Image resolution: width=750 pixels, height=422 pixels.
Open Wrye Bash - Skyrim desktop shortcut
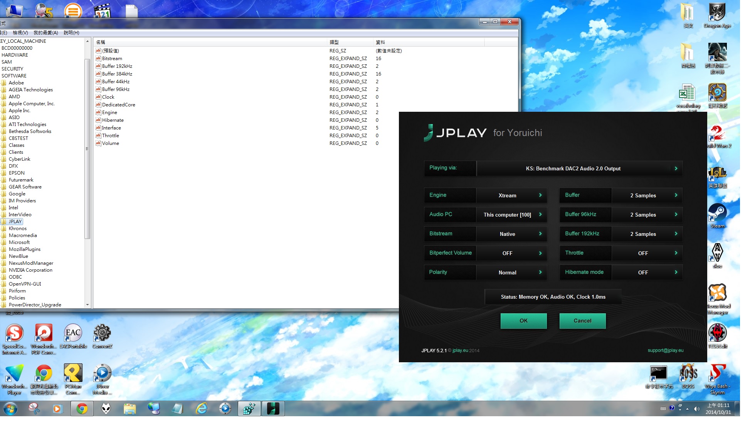coord(717,379)
